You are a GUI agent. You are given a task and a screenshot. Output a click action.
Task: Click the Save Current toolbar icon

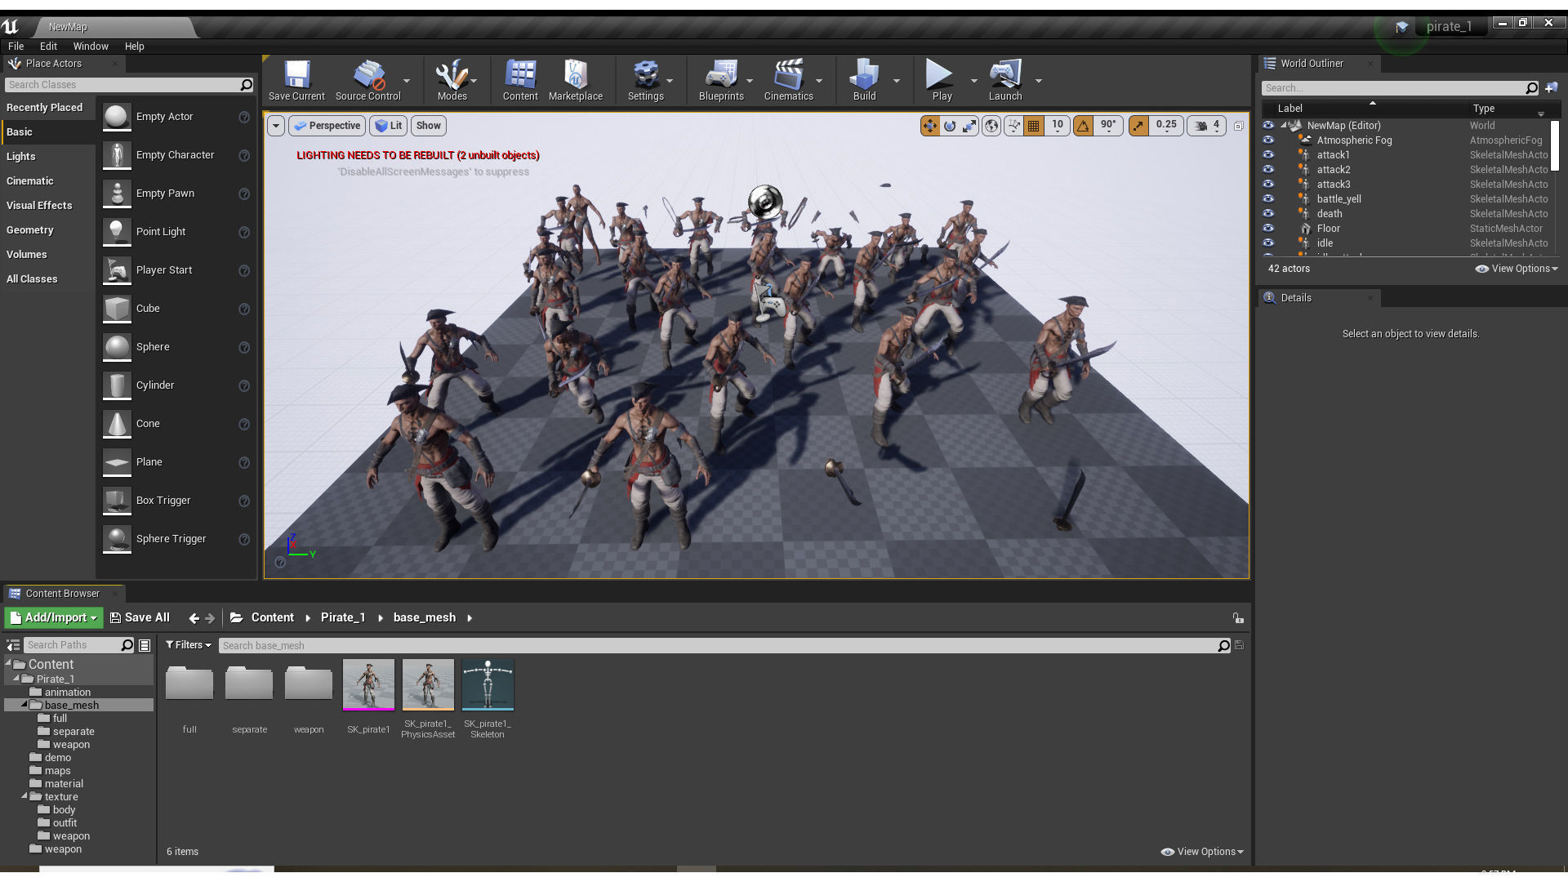tap(296, 79)
